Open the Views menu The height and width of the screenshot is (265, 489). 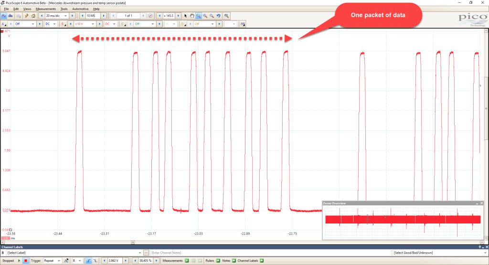click(27, 9)
